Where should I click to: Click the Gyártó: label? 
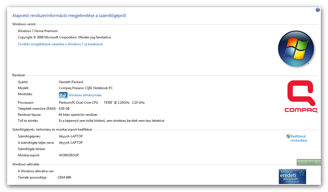[23, 82]
